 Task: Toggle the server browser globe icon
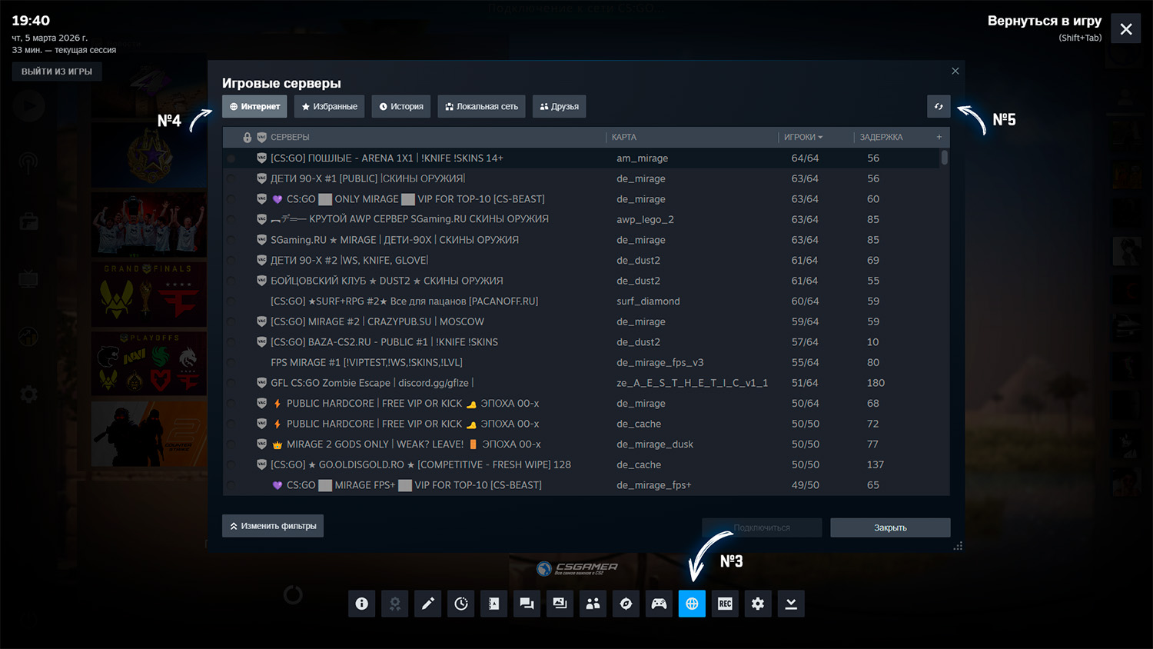click(692, 604)
